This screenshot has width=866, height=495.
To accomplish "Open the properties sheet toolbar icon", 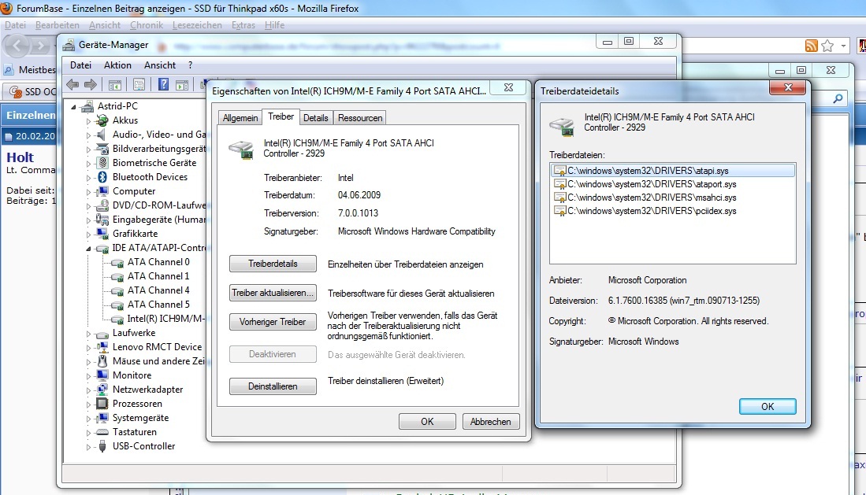I will pyautogui.click(x=139, y=84).
